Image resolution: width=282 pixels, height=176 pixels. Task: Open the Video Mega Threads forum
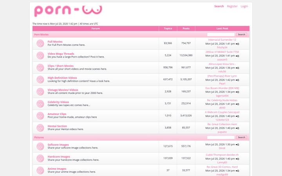point(61,54)
